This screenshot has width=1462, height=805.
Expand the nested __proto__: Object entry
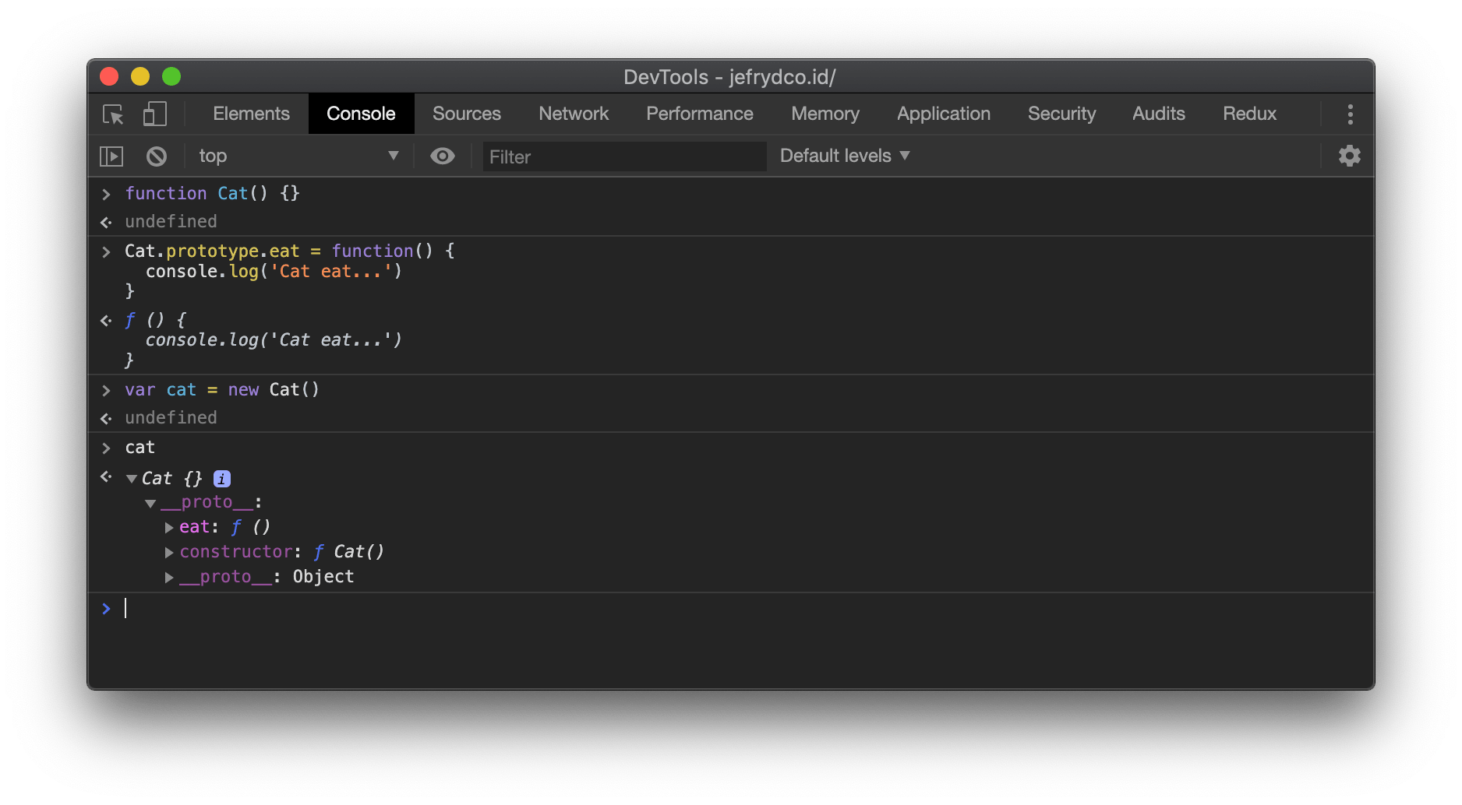[168, 578]
